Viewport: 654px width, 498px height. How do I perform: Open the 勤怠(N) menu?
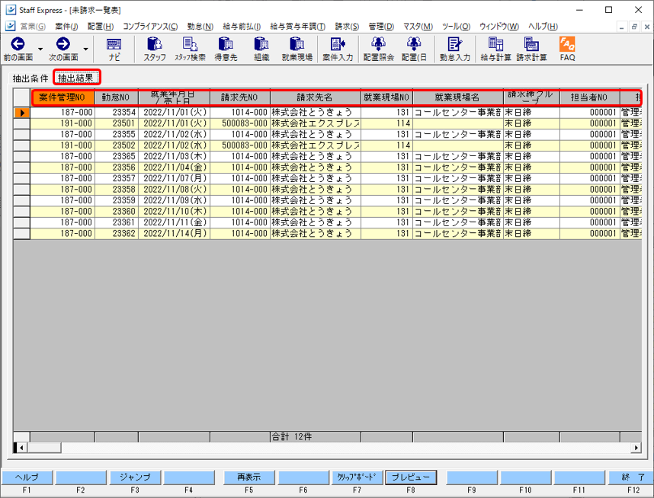coord(200,26)
